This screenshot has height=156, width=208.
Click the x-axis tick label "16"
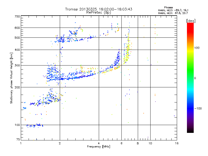tap(177, 143)
